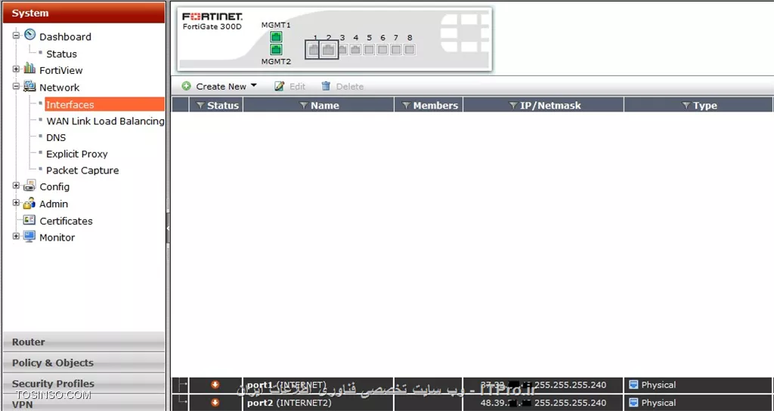Click the Certificates icon
The height and width of the screenshot is (411, 774).
(29, 220)
